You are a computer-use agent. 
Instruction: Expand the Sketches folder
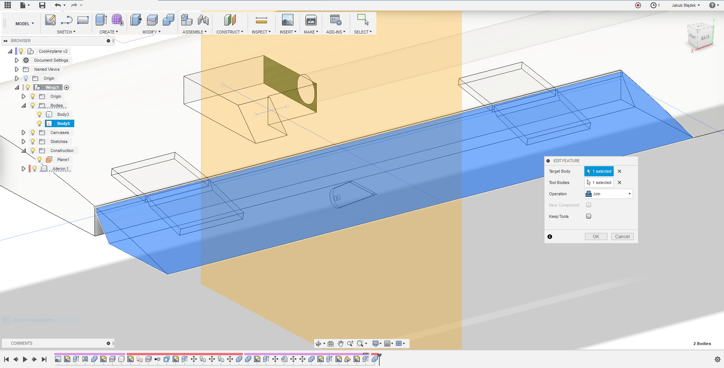pyautogui.click(x=23, y=141)
